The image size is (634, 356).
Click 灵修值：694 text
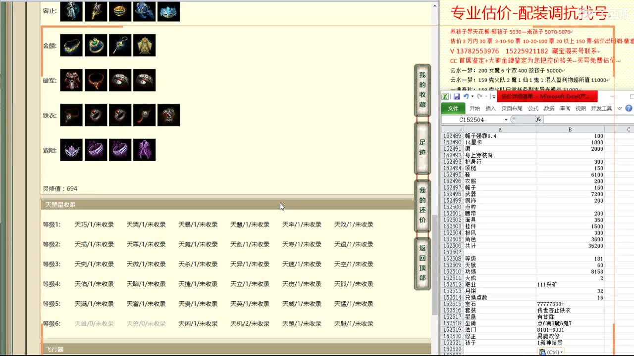point(60,189)
